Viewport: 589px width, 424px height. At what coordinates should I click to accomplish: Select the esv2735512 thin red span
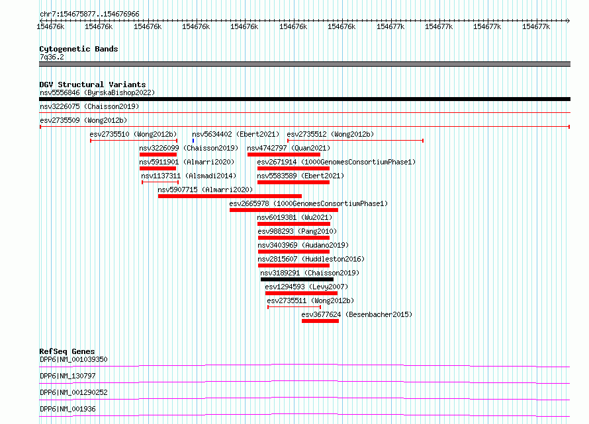tap(355, 141)
